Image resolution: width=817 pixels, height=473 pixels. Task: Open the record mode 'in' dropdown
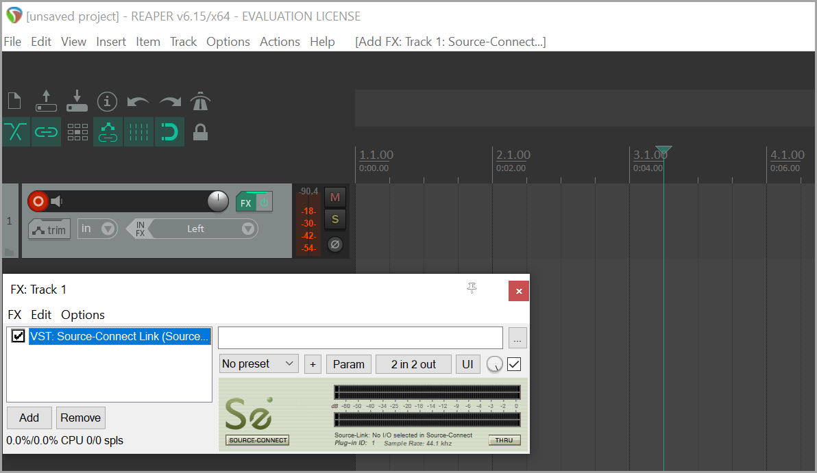[x=108, y=229]
